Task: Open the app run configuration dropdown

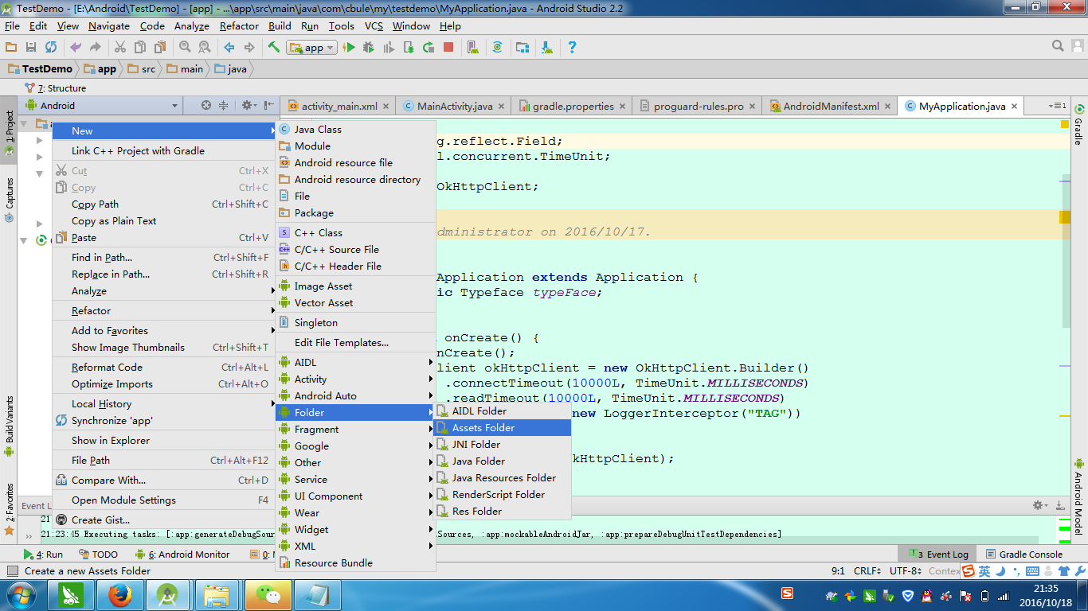Action: coord(311,48)
